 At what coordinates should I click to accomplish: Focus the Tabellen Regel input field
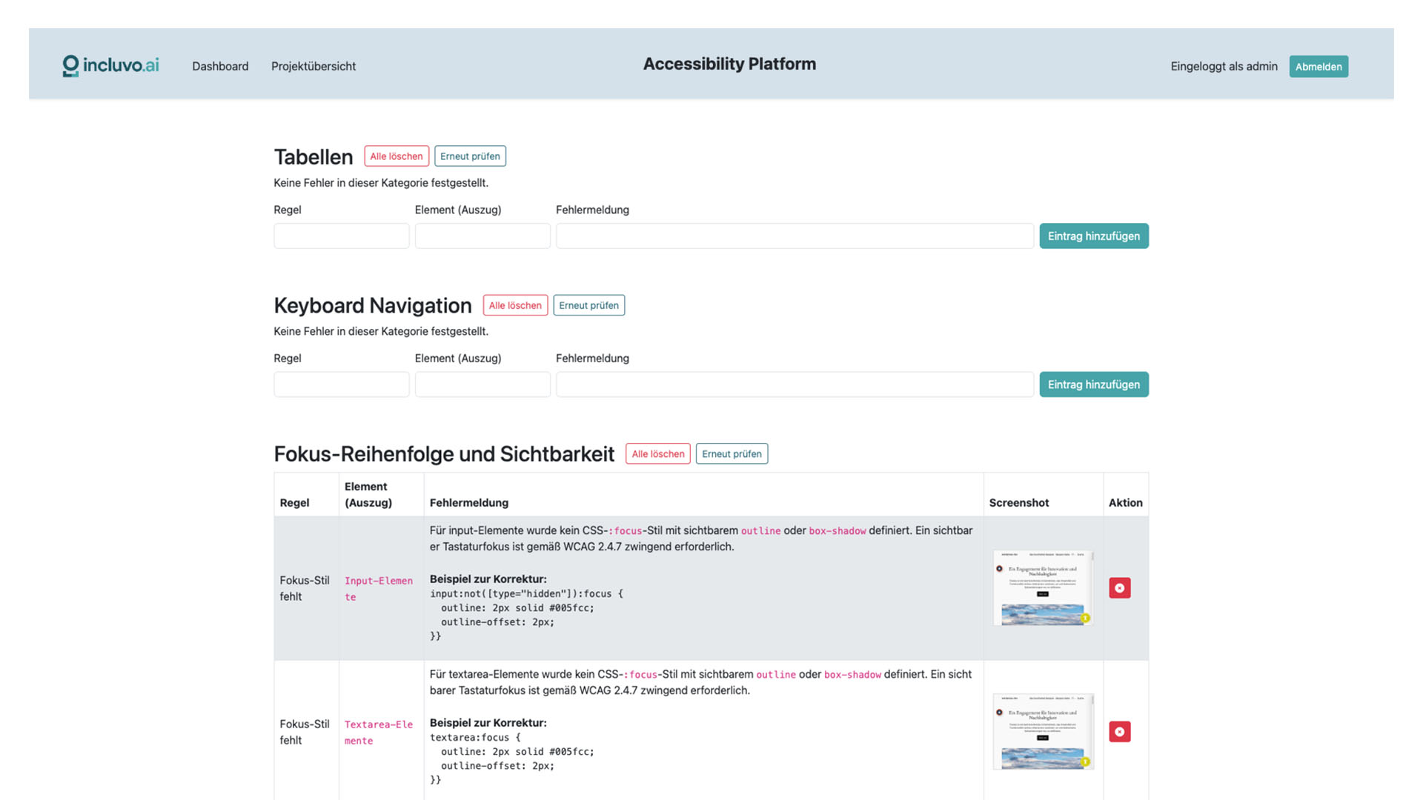click(x=341, y=236)
